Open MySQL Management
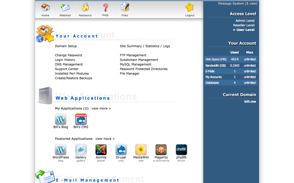Viewport: 294px width, 183px height. click(136, 64)
